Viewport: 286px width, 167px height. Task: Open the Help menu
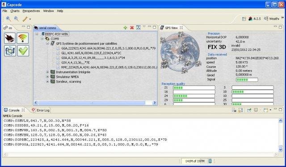tap(60, 11)
